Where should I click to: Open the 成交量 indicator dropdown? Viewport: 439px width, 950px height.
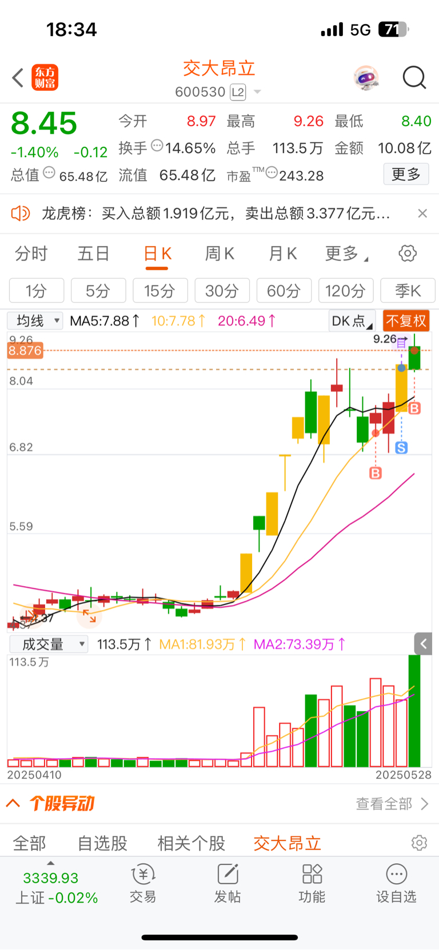pyautogui.click(x=48, y=644)
